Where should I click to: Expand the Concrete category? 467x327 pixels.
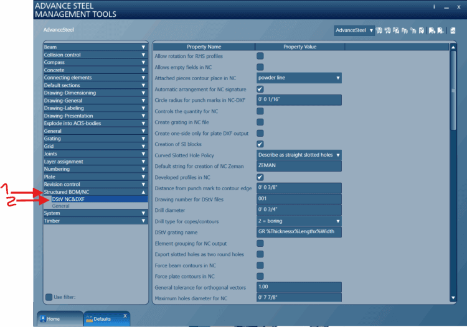point(96,70)
